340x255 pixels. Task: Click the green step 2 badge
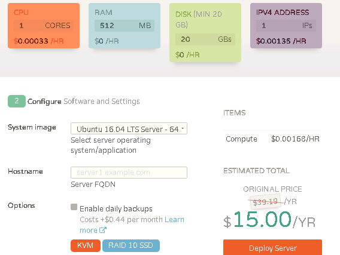click(17, 101)
